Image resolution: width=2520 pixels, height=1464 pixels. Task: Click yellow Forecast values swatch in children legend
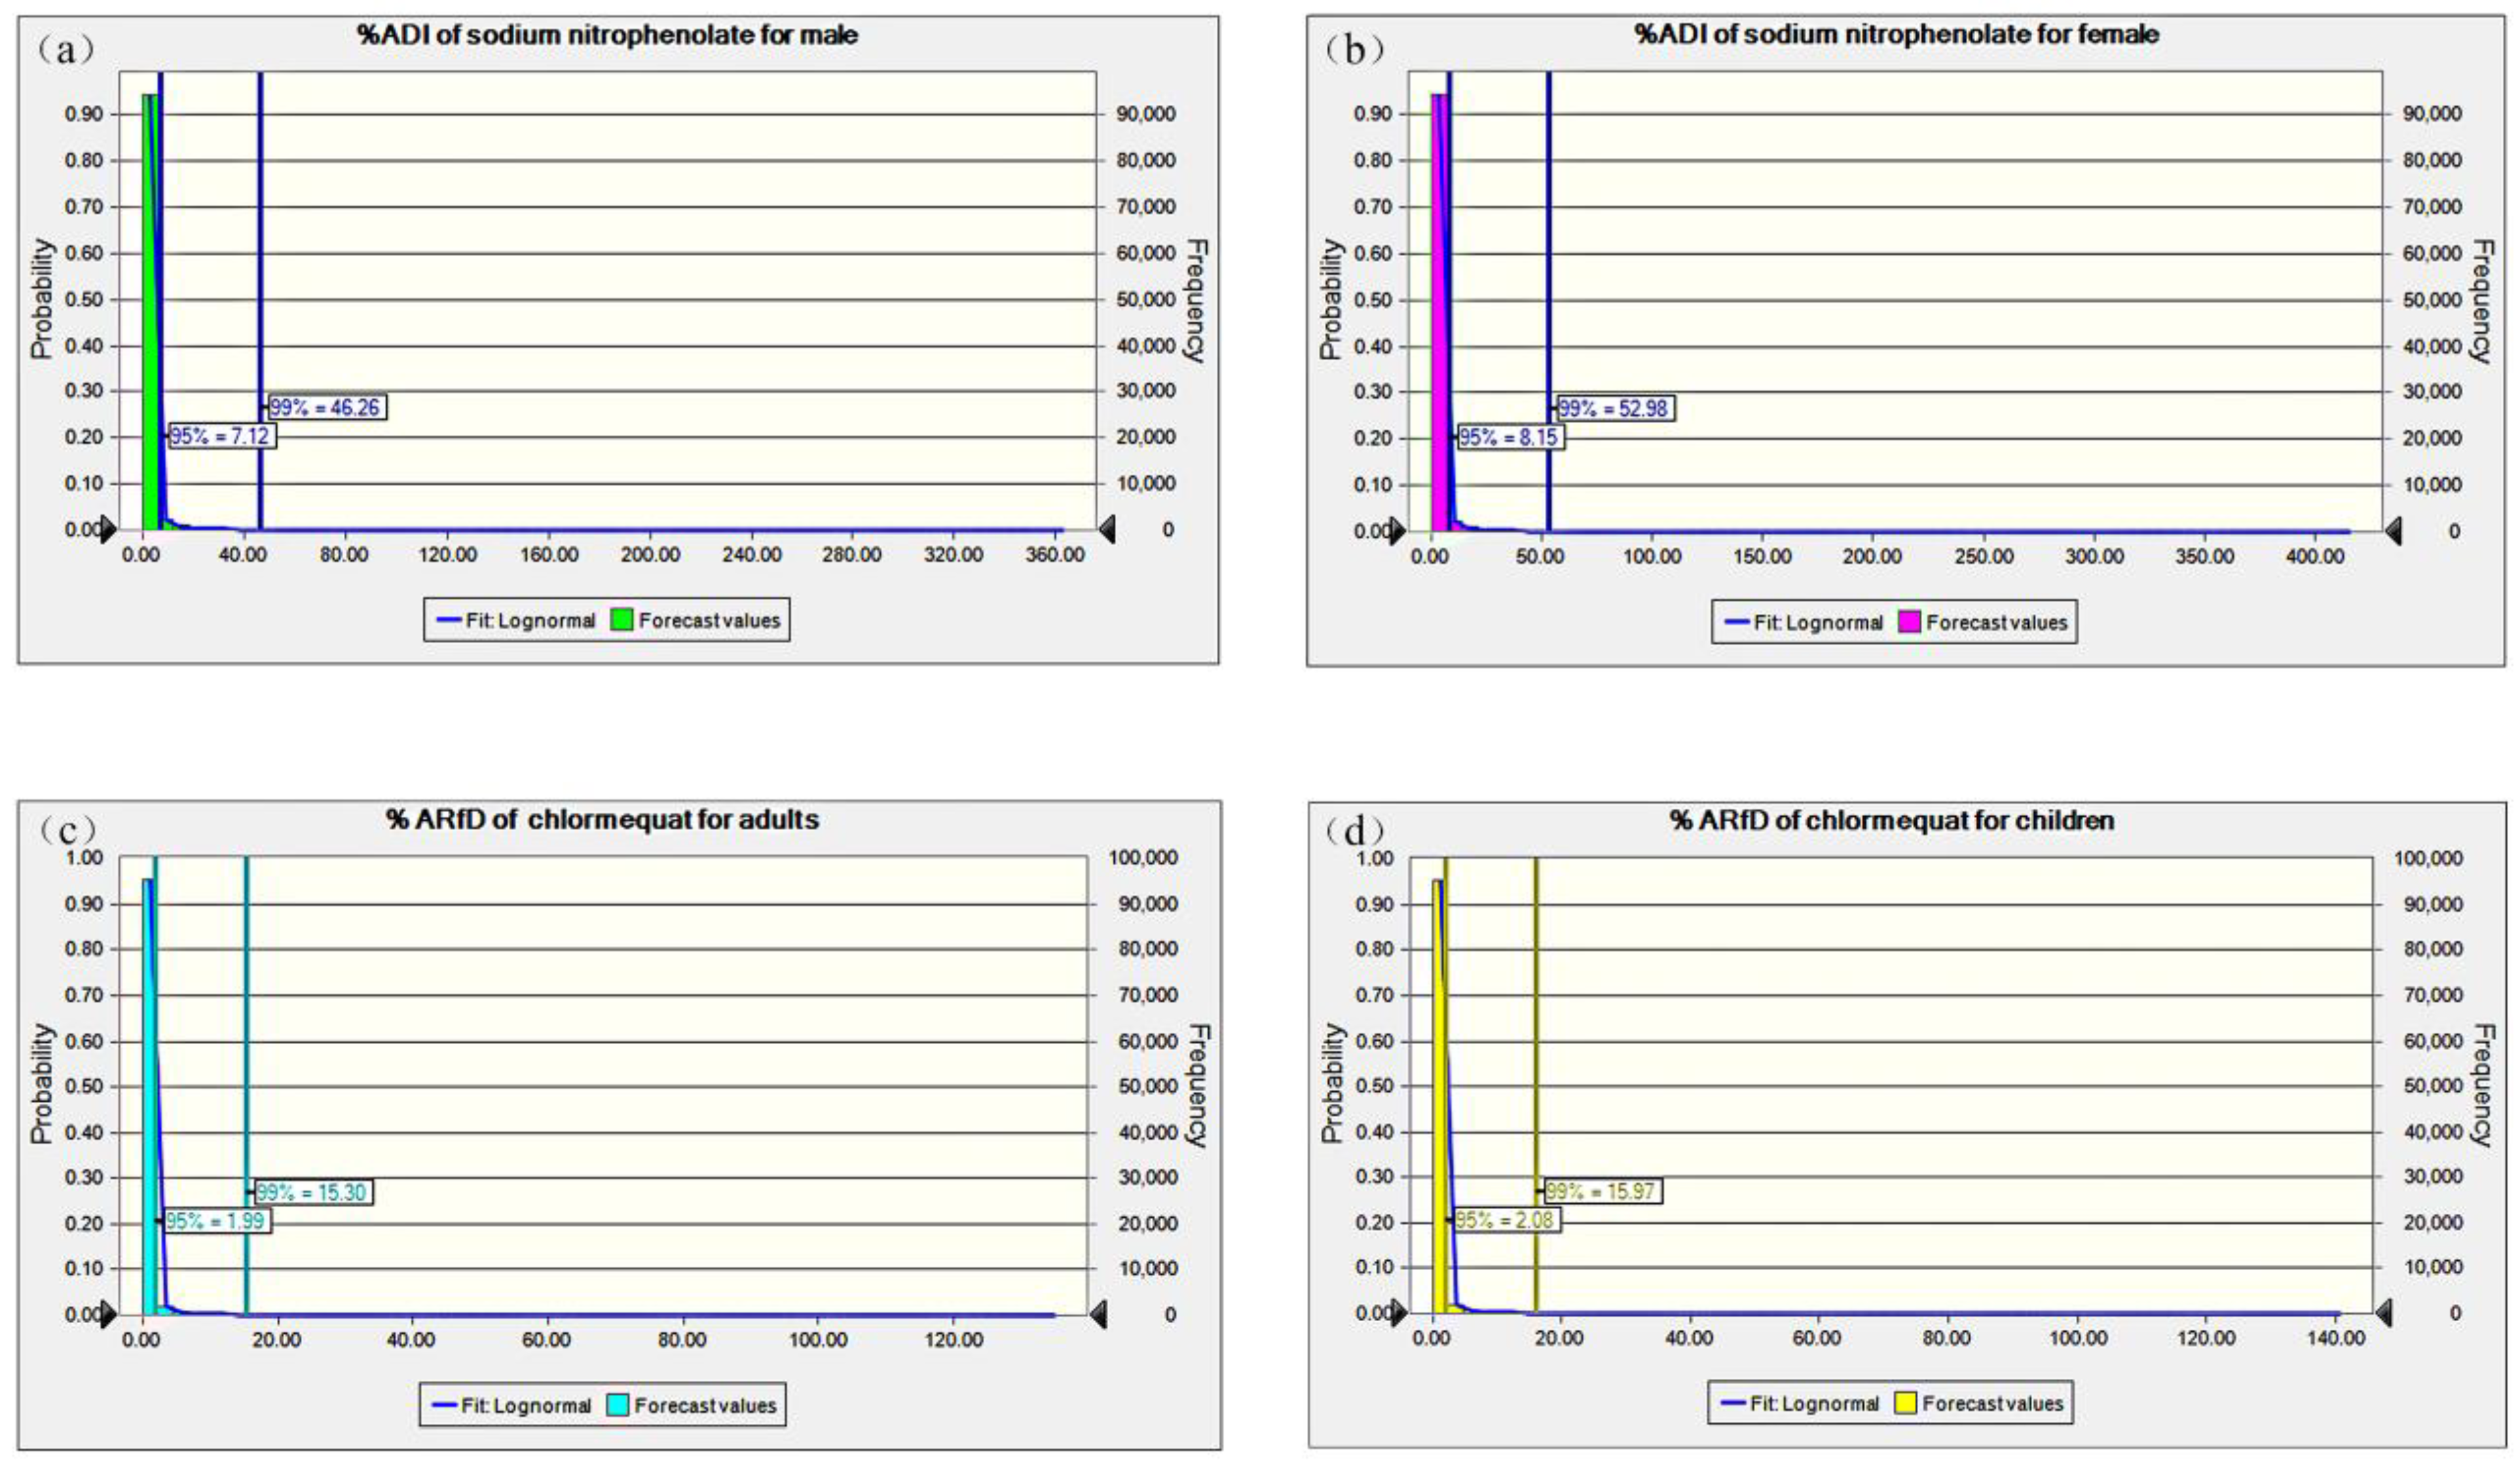click(1905, 1404)
